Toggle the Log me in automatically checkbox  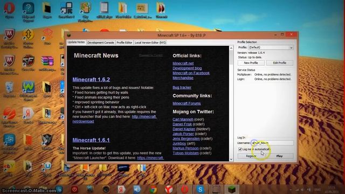point(240,149)
